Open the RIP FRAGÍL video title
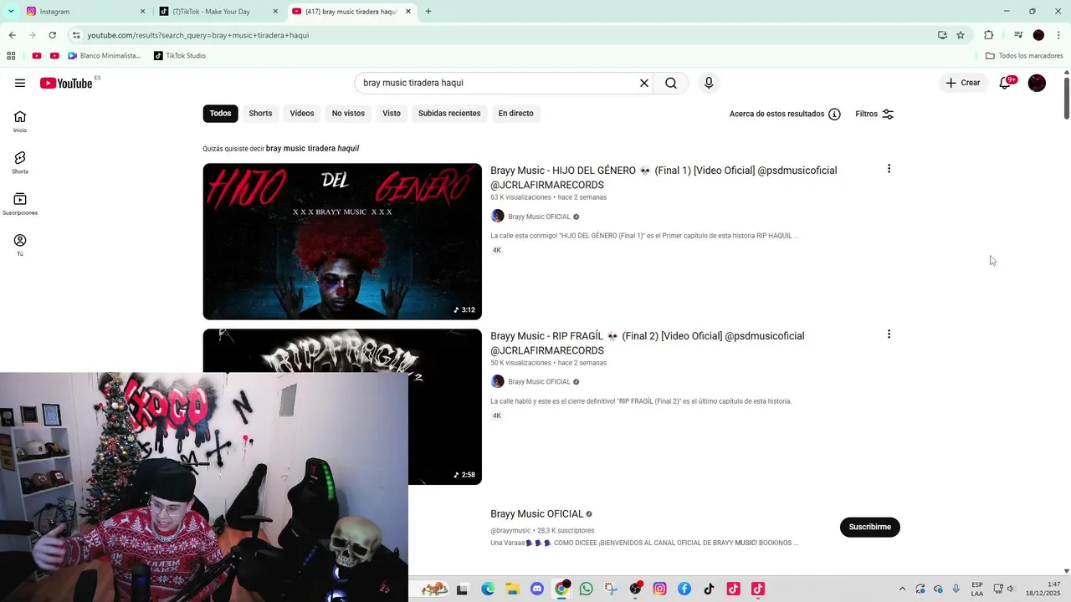The height and width of the screenshot is (602, 1071). (648, 343)
